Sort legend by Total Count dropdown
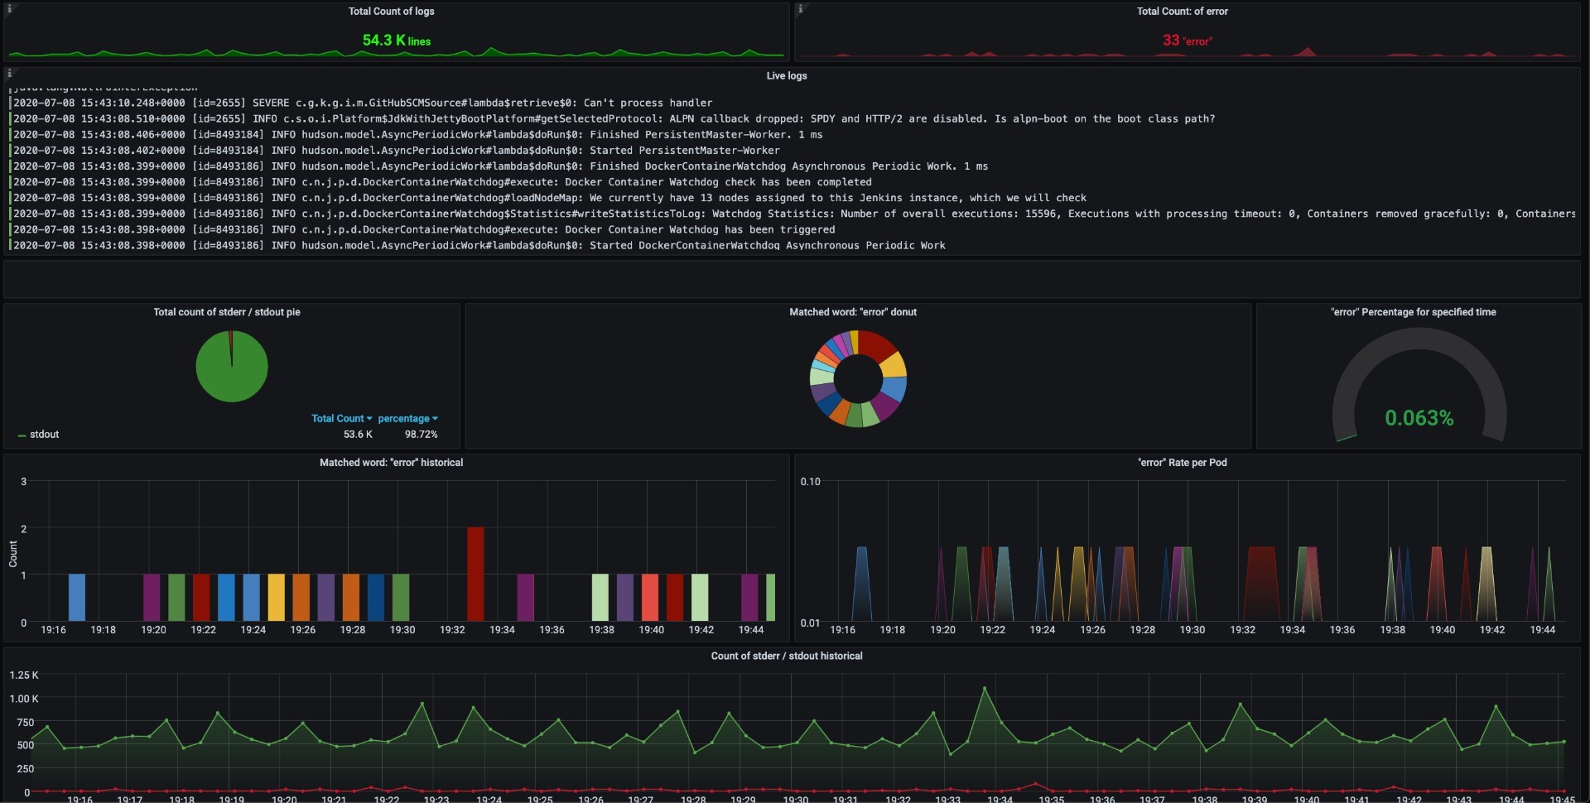Screen dimensions: 1590x803 [341, 418]
